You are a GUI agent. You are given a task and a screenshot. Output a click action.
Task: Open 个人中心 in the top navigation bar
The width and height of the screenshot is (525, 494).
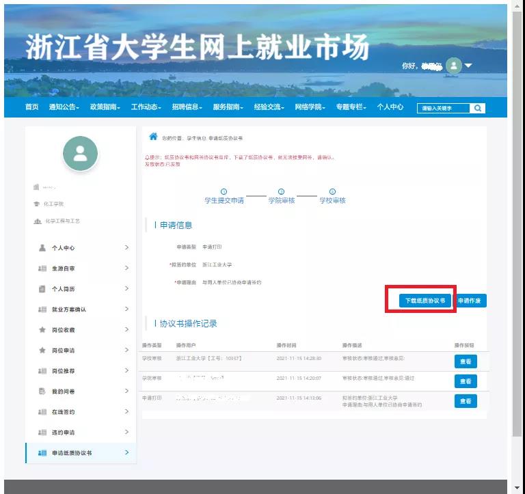click(x=390, y=107)
